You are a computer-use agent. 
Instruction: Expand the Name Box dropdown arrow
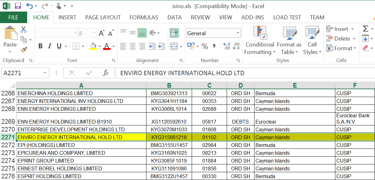pyautogui.click(x=45, y=73)
